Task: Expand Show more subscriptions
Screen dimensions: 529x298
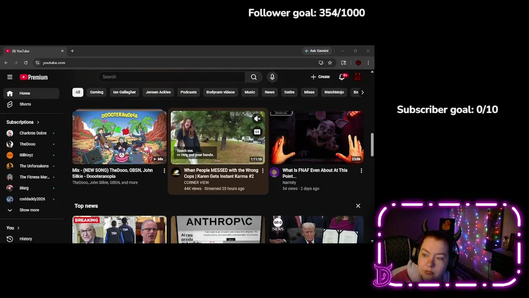Action: 31,210
